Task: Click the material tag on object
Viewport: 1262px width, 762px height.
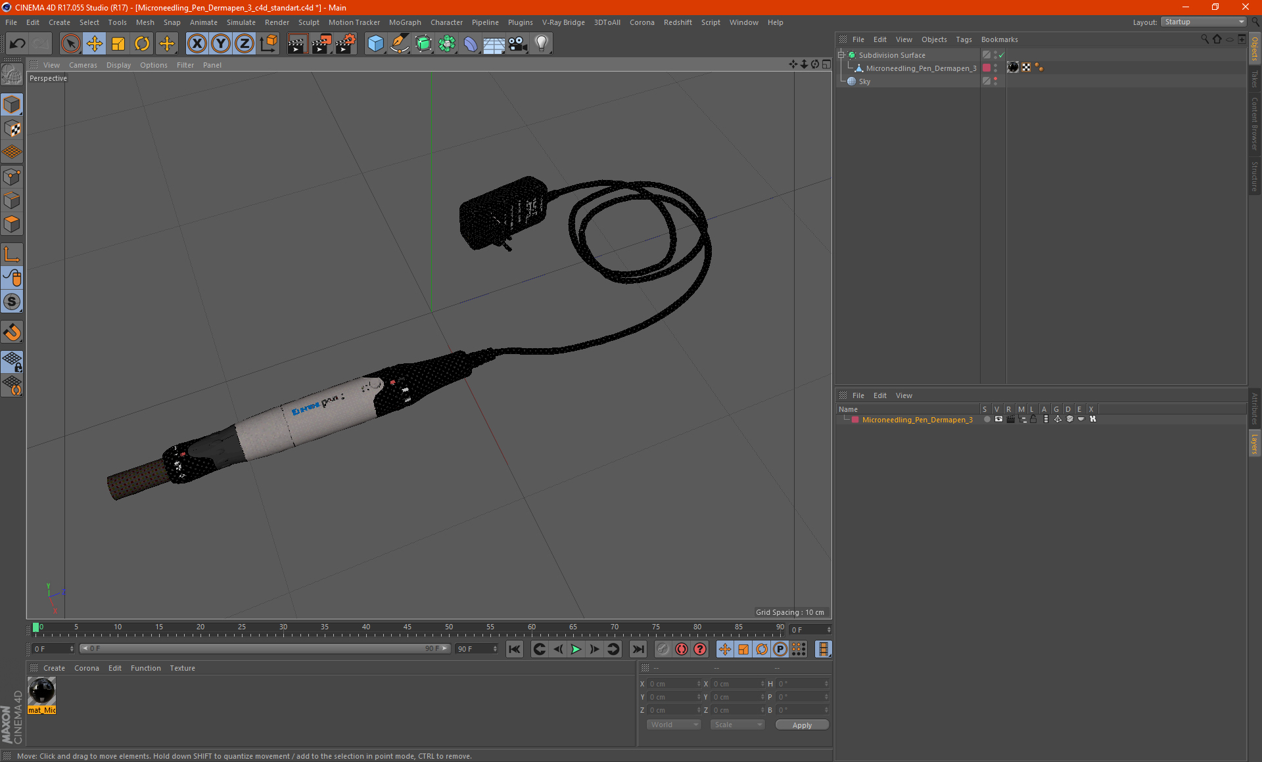Action: tap(1013, 68)
